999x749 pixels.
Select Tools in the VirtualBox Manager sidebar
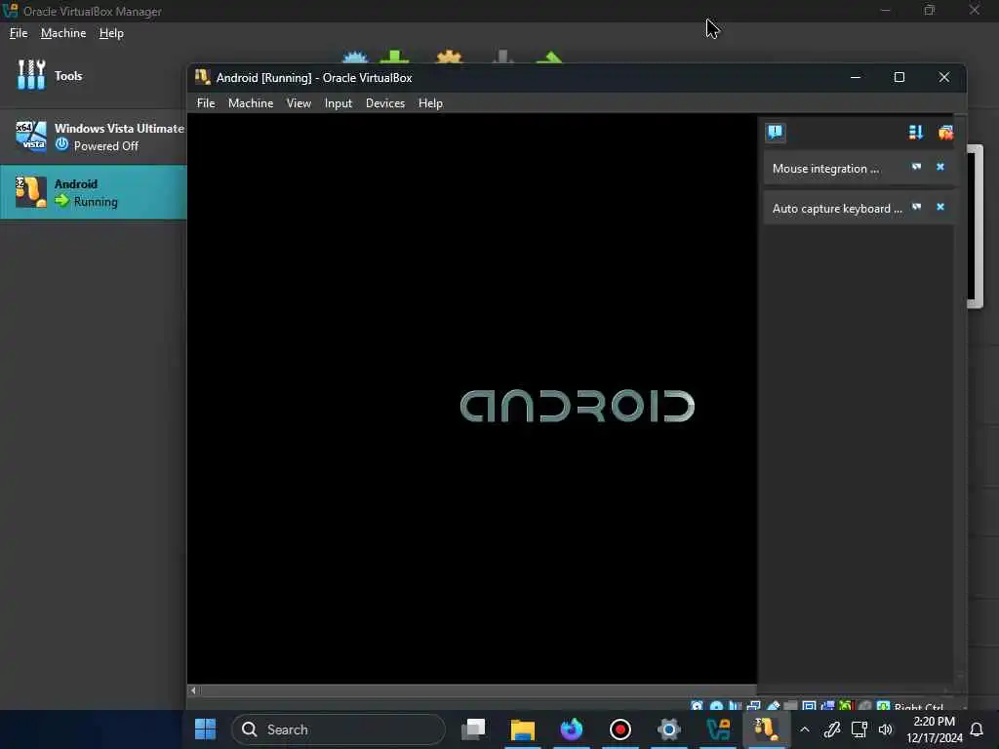pyautogui.click(x=93, y=76)
